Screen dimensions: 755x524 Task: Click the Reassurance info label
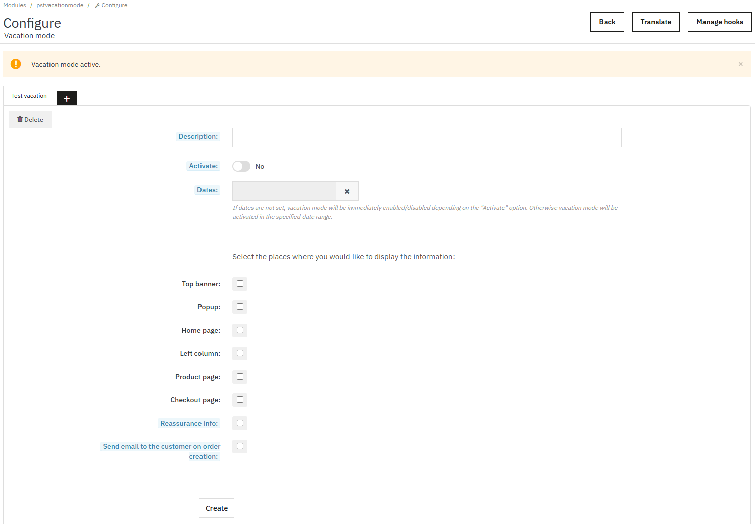coord(189,423)
